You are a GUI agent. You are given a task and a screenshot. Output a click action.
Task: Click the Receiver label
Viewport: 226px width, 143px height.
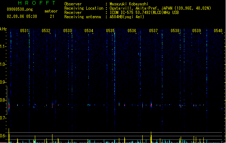point(73,13)
